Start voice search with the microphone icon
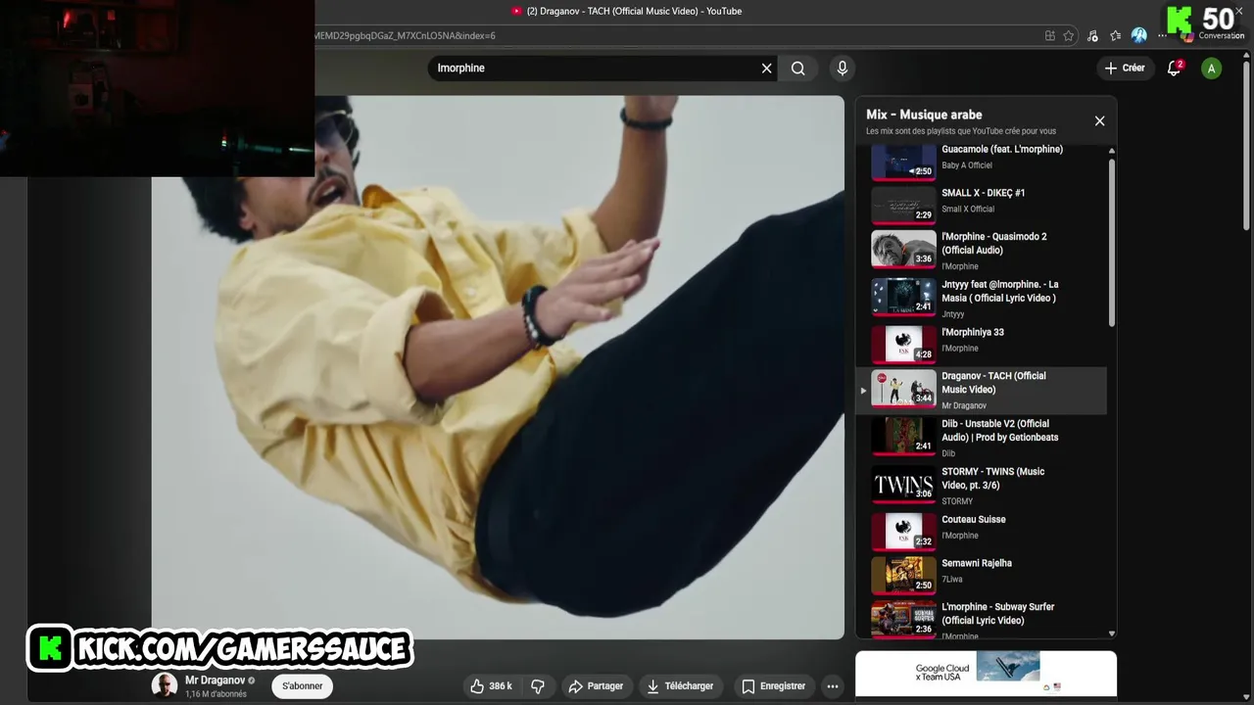 pos(842,69)
